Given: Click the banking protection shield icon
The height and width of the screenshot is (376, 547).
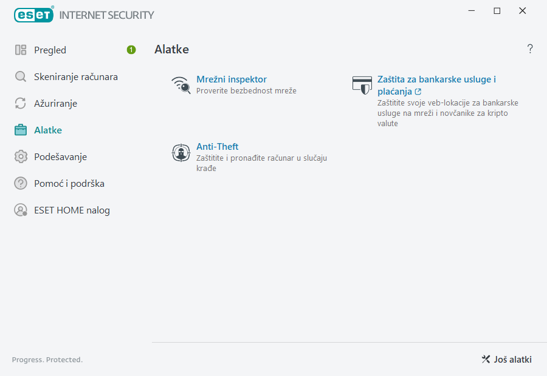Looking at the screenshot, I should [362, 85].
